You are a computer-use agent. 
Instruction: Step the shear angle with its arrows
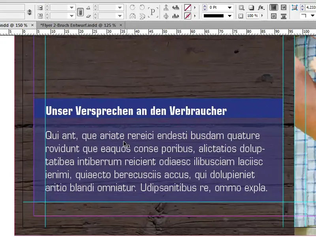click(96, 16)
